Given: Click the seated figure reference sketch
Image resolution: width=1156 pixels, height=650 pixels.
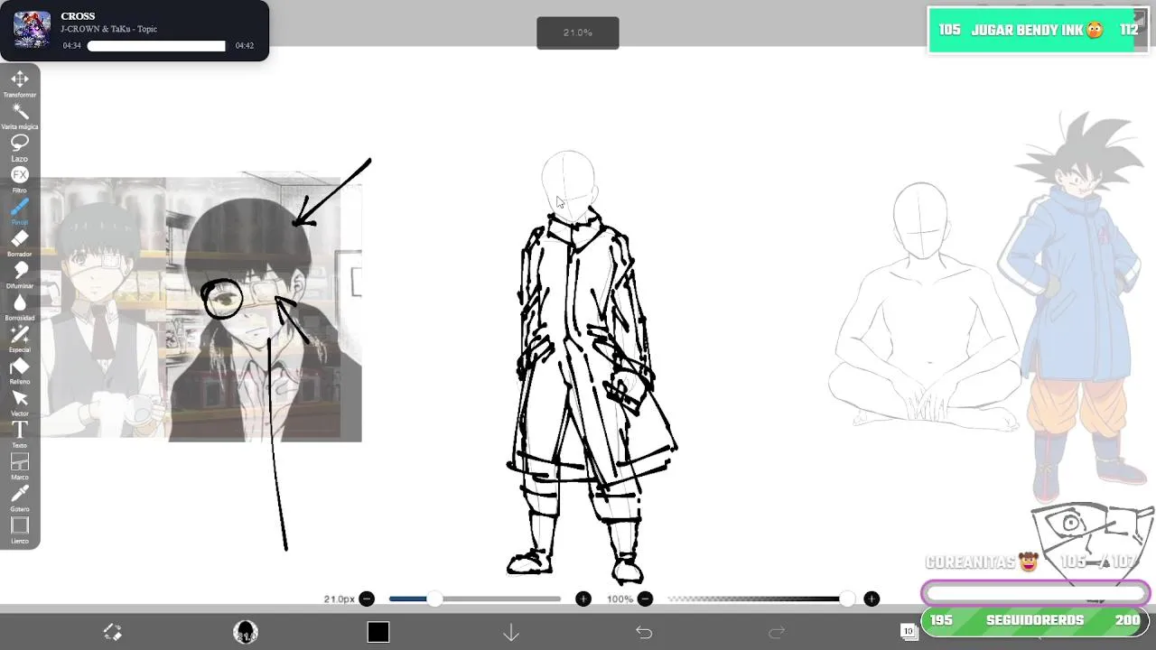Looking at the screenshot, I should pos(923,307).
